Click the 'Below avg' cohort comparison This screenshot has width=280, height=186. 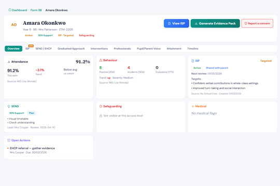[x=71, y=70]
